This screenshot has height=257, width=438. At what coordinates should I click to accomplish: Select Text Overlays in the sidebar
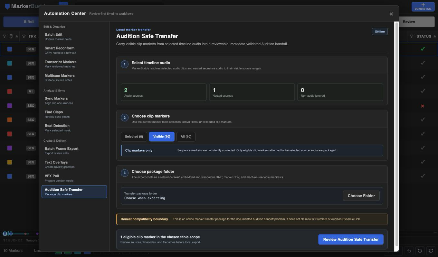pos(74,164)
